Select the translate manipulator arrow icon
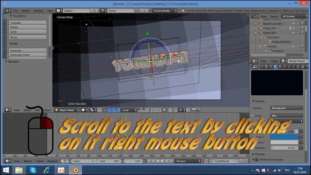The image size is (311, 175). (x=109, y=110)
